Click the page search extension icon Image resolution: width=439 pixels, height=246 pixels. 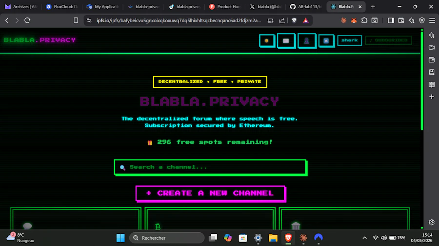(375, 20)
